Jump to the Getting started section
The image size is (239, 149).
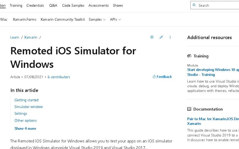[26, 100]
